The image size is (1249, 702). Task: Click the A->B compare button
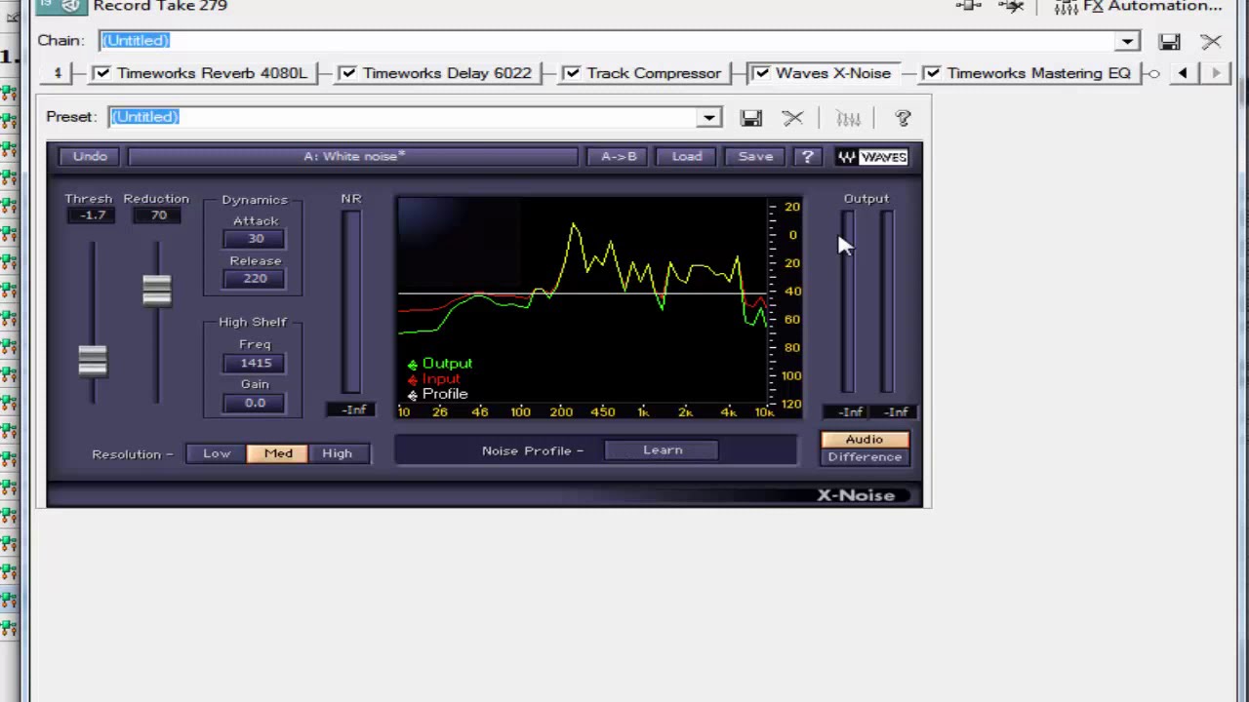click(x=619, y=156)
